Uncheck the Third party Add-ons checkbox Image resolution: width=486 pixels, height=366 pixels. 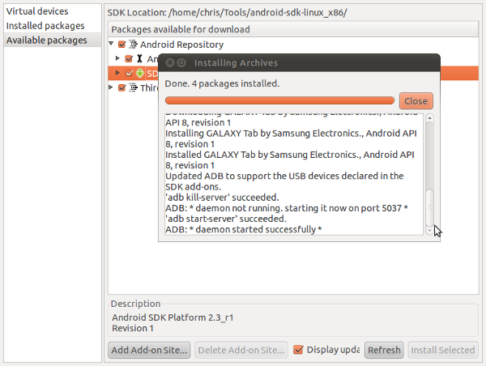point(122,87)
